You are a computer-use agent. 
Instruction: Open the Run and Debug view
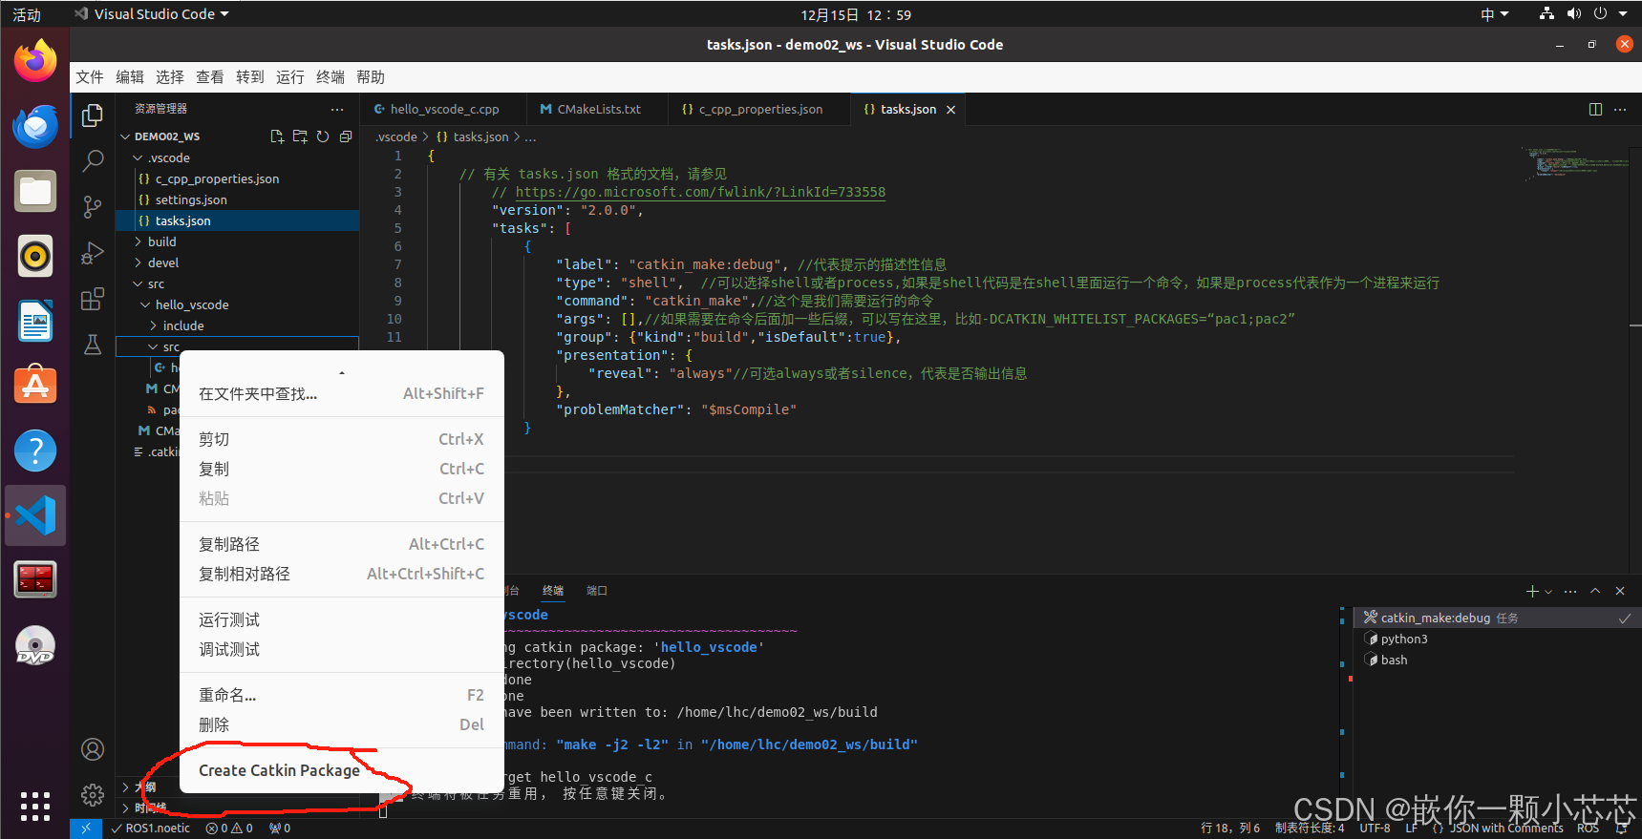click(x=93, y=253)
